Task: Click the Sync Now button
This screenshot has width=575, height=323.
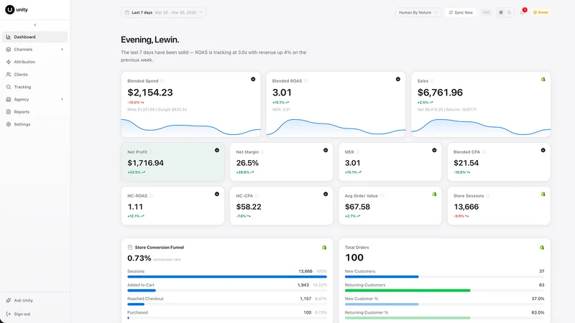Action: click(461, 12)
